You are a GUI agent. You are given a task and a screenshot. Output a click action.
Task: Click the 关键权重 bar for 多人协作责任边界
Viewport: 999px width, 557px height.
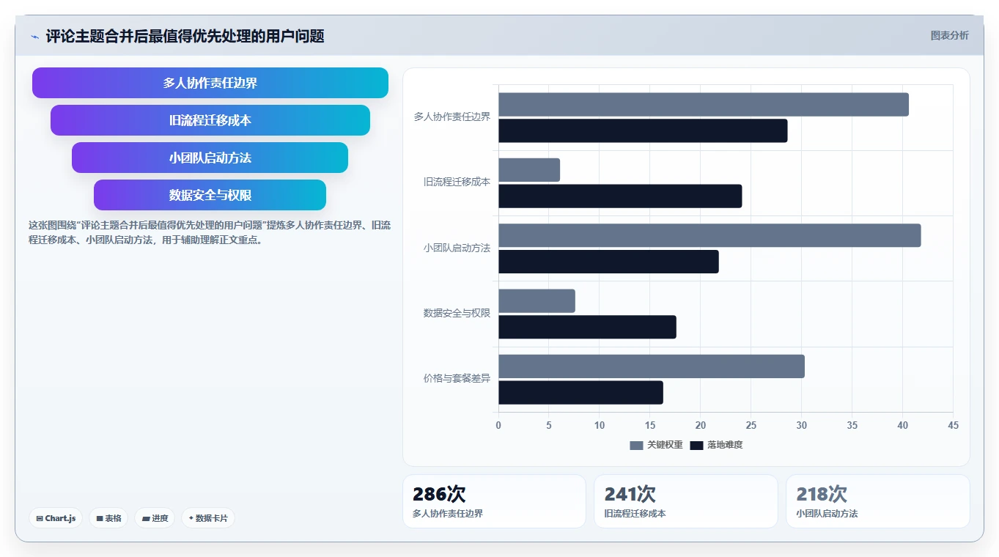(704, 105)
